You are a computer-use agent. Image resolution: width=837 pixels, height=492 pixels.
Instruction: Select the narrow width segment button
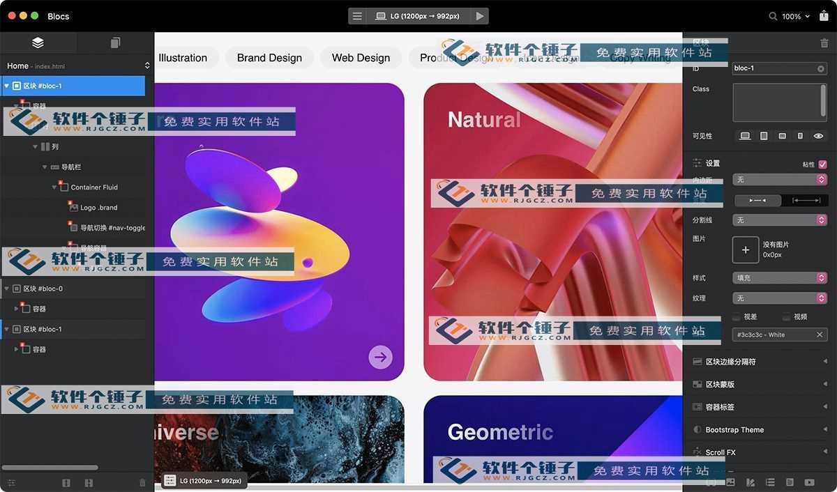(x=757, y=200)
